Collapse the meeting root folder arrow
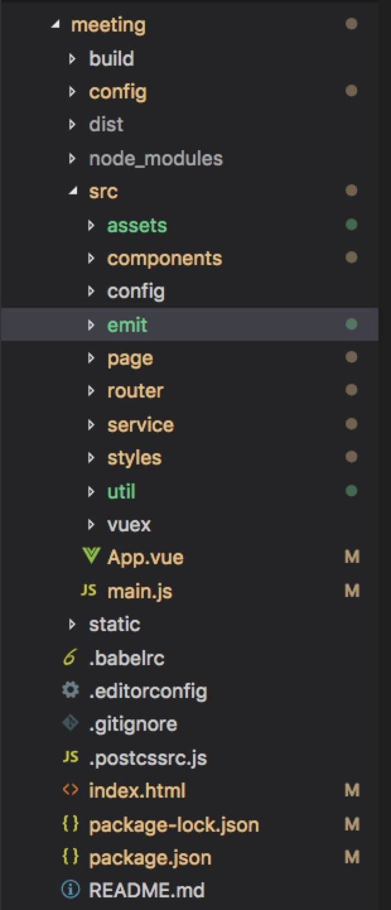The height and width of the screenshot is (910, 391). point(56,25)
